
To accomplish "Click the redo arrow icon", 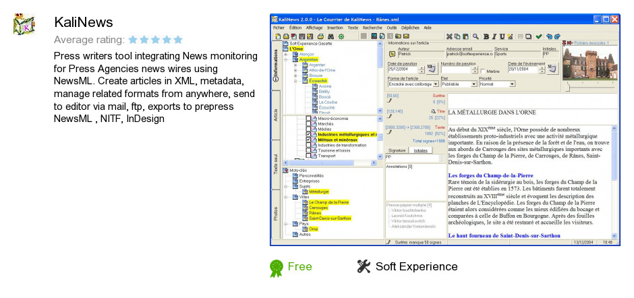I will (x=557, y=36).
